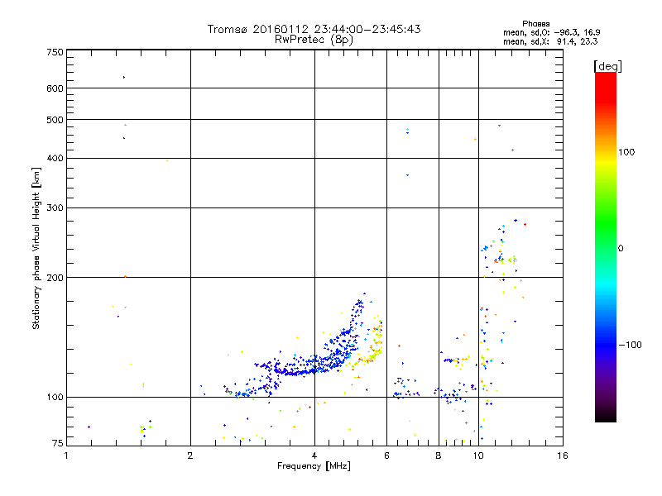Click the '0' colorbar tick label
This screenshot has height=496, width=662.
coord(621,249)
